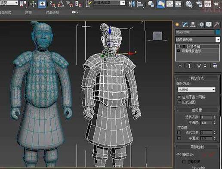
Task: Toggle the 2D/3D Snaps icon
Action: pos(52,4)
